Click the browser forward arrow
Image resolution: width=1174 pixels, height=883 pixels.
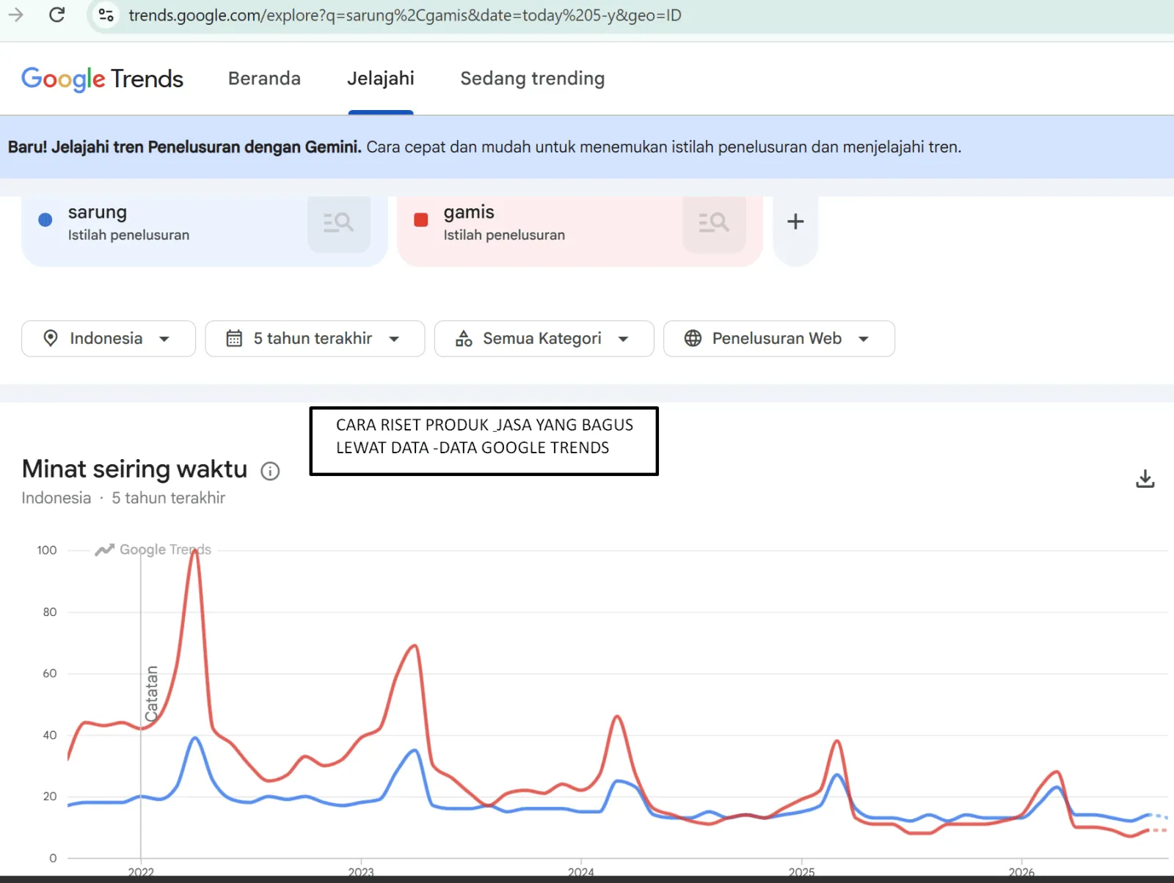[x=16, y=15]
